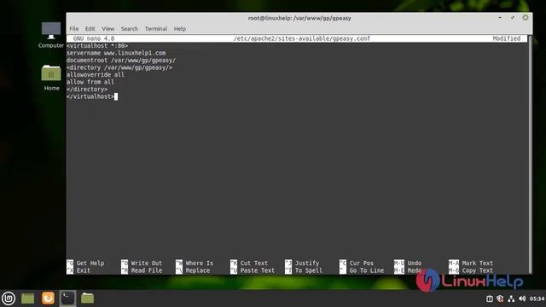Click the 'Read File' shortcut label
The height and width of the screenshot is (307, 546).
147,270
